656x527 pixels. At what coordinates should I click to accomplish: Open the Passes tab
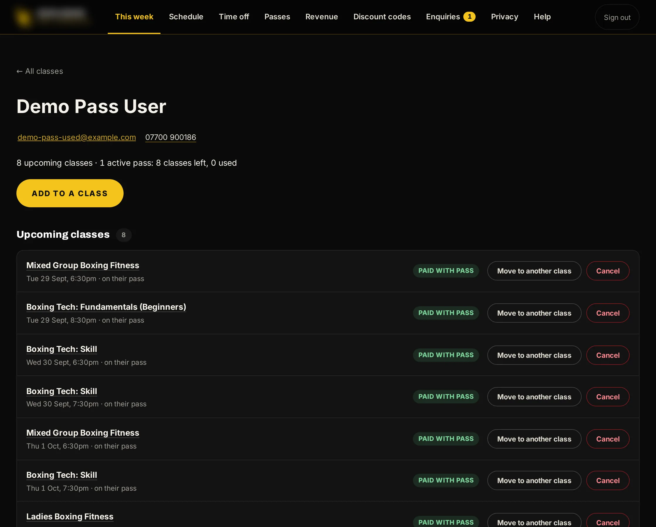[277, 17]
